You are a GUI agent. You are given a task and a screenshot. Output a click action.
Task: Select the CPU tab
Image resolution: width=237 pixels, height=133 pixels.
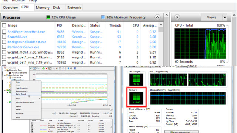pos(25,7)
